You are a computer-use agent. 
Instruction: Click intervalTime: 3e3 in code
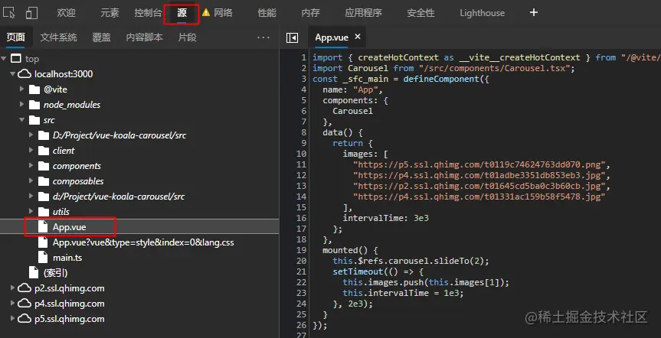point(386,218)
